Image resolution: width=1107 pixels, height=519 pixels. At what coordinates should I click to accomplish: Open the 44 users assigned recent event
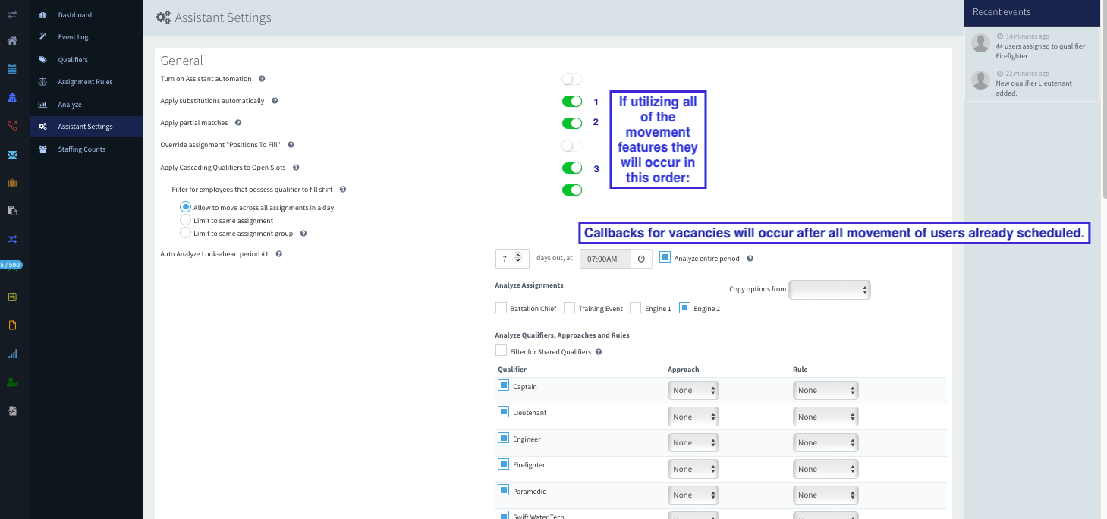coord(1032,46)
